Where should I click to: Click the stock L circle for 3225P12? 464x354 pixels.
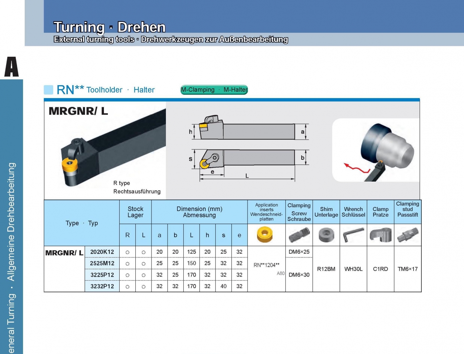tap(144, 275)
